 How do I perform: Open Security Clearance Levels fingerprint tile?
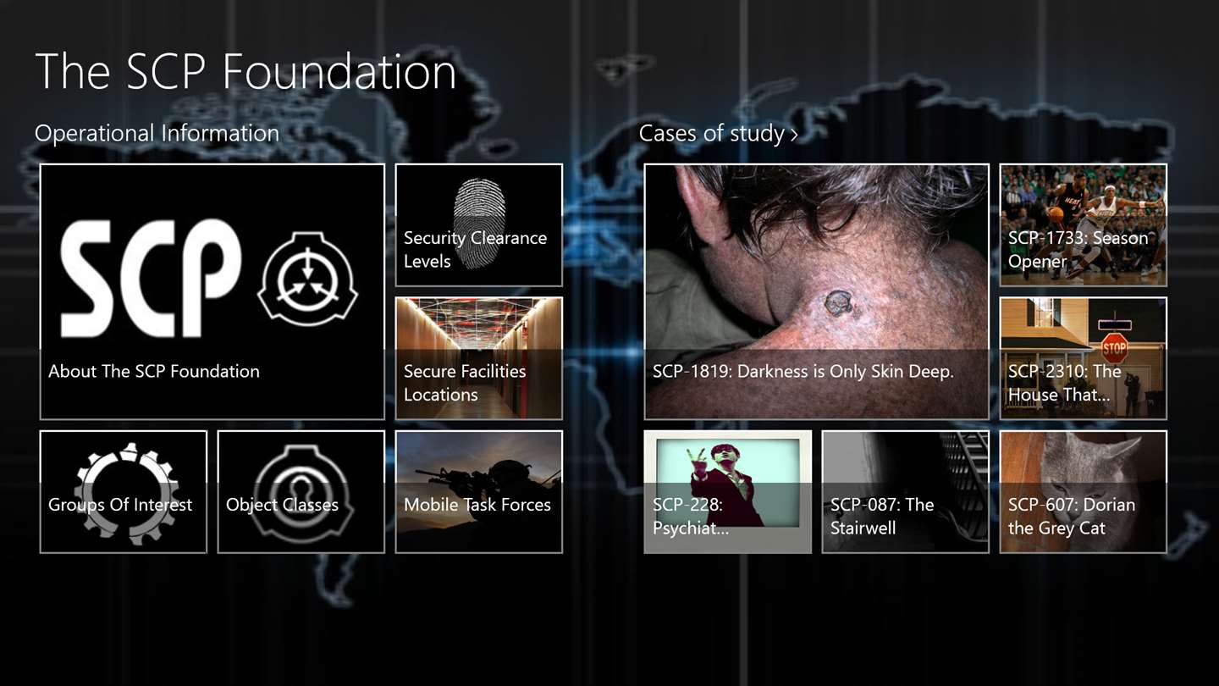pos(479,225)
